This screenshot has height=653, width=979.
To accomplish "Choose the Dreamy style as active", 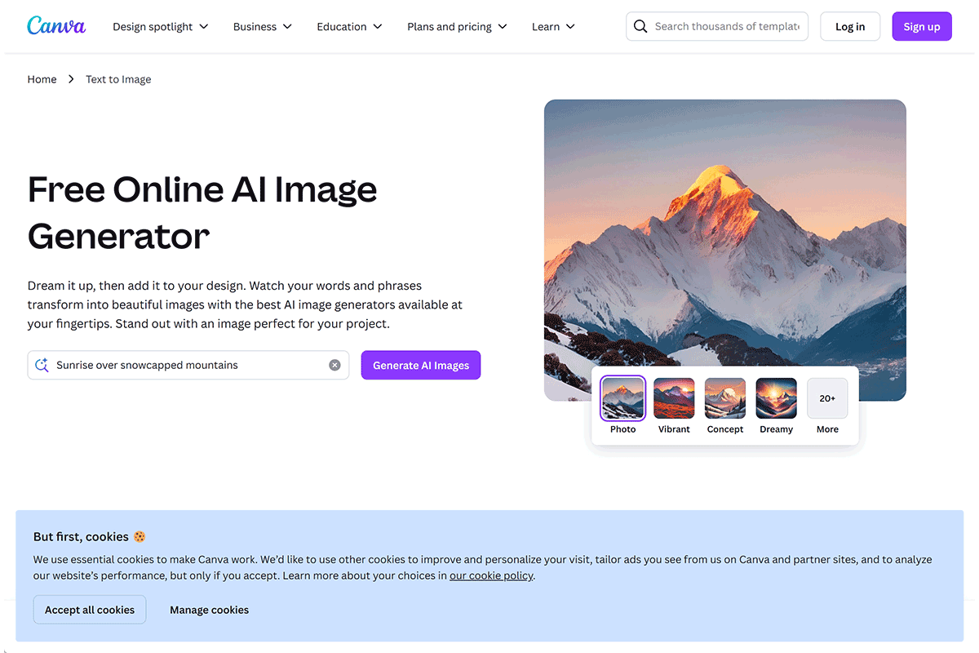I will tap(776, 398).
